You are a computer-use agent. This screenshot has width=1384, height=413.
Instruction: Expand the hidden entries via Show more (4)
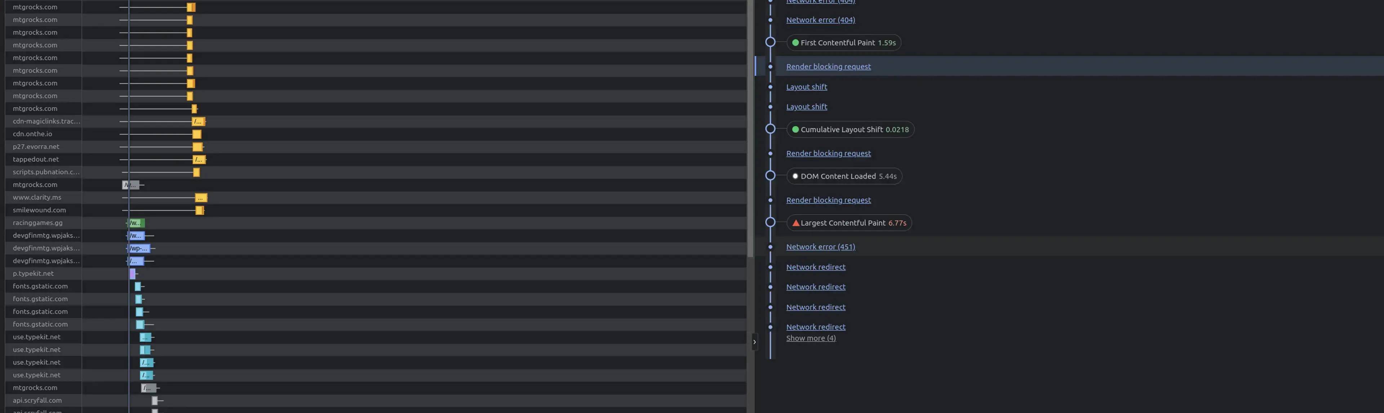[811, 338]
